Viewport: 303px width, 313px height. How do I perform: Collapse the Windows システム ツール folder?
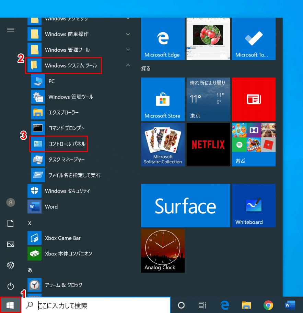(x=128, y=65)
